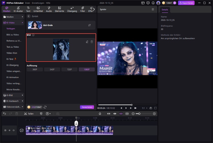Select KI-Übergang in the sidebar

[13, 65]
